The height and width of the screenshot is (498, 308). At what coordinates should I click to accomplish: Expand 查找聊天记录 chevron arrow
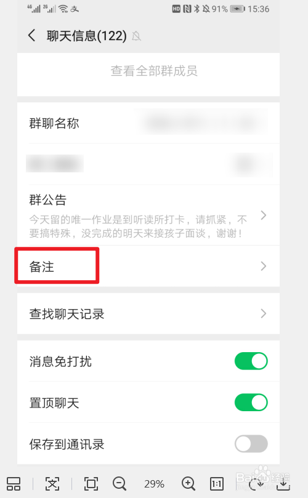click(x=263, y=314)
